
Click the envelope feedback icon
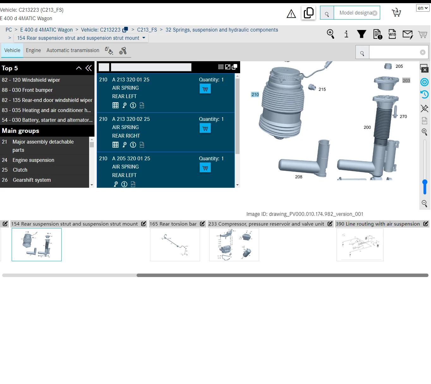pos(408,34)
